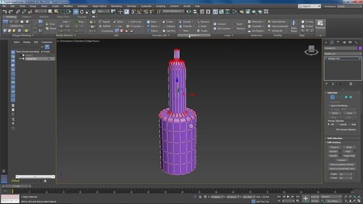Click the Cylinder001 object color swatch
The width and height of the screenshot is (363, 204).
tap(360, 48)
